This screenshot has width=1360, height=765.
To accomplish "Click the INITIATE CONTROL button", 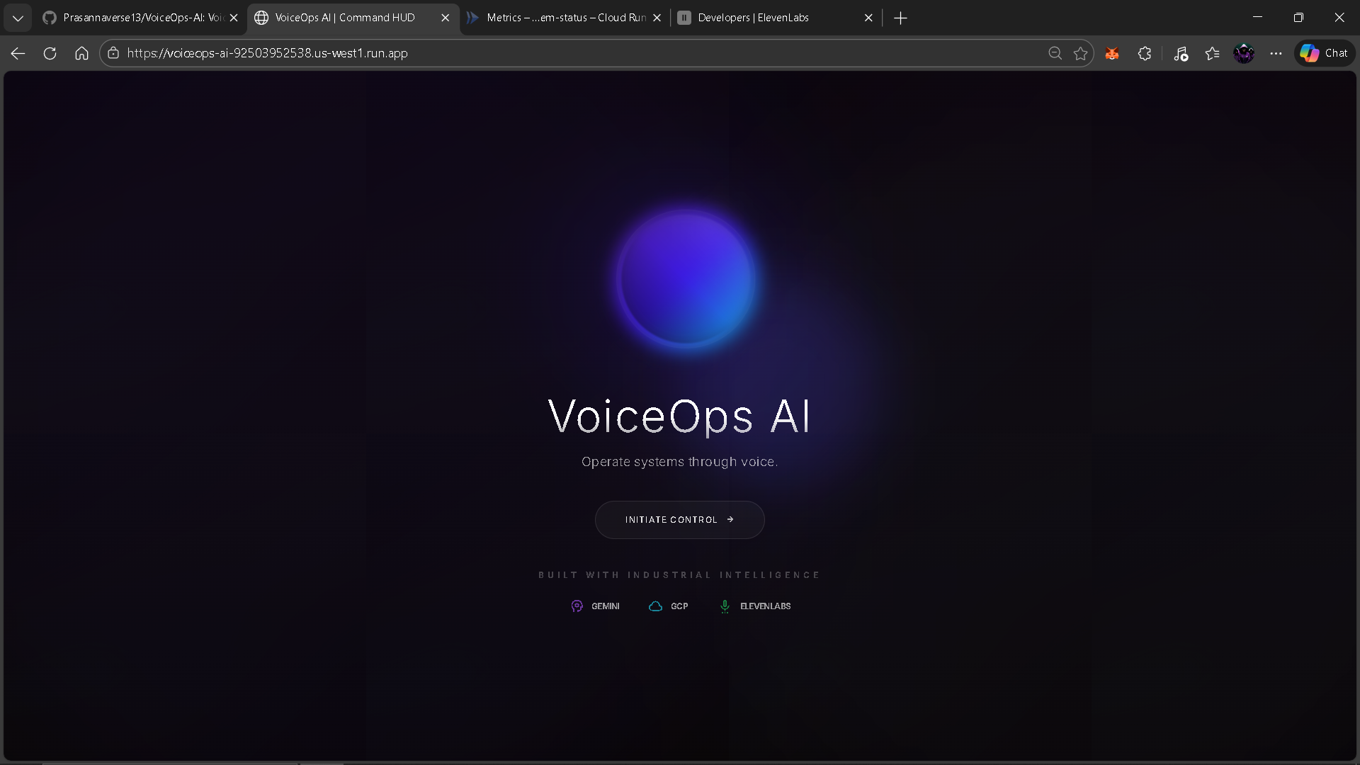I will coord(679,520).
